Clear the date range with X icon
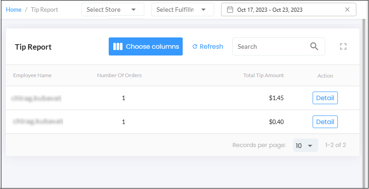This screenshot has height=189, width=369. click(x=347, y=9)
